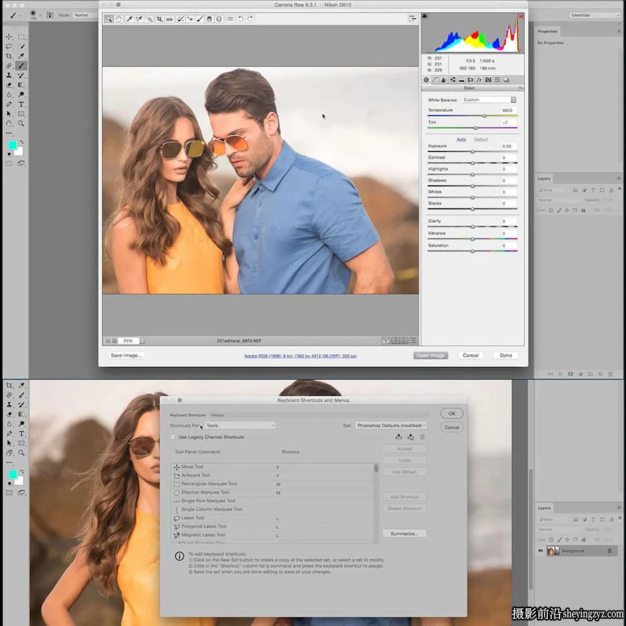Click the trash icon to delete shortcut set
The height and width of the screenshot is (626, 626).
click(423, 437)
